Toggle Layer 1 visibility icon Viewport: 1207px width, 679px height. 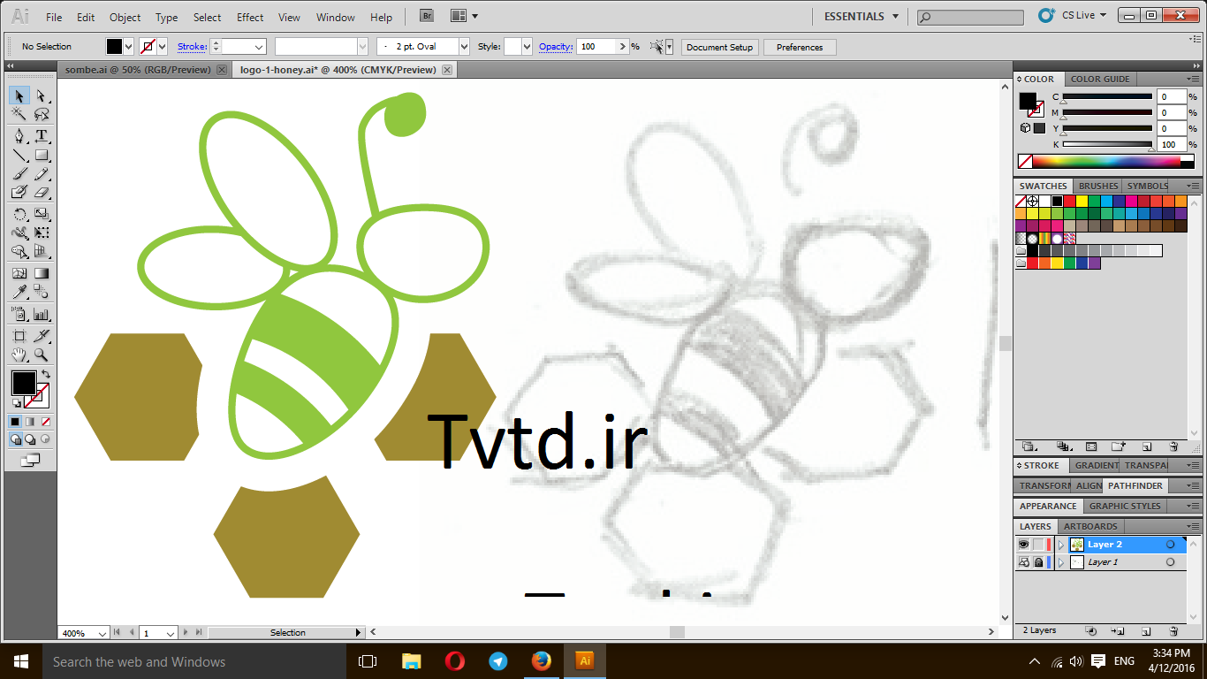click(1023, 562)
